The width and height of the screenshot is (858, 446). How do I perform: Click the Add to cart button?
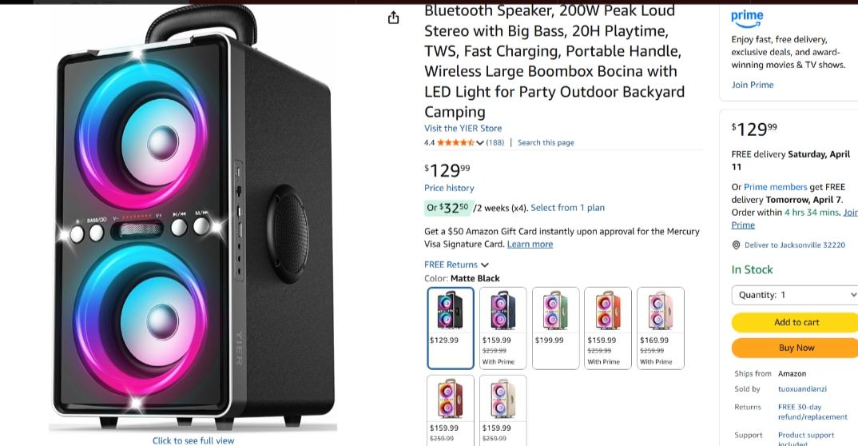tap(795, 322)
